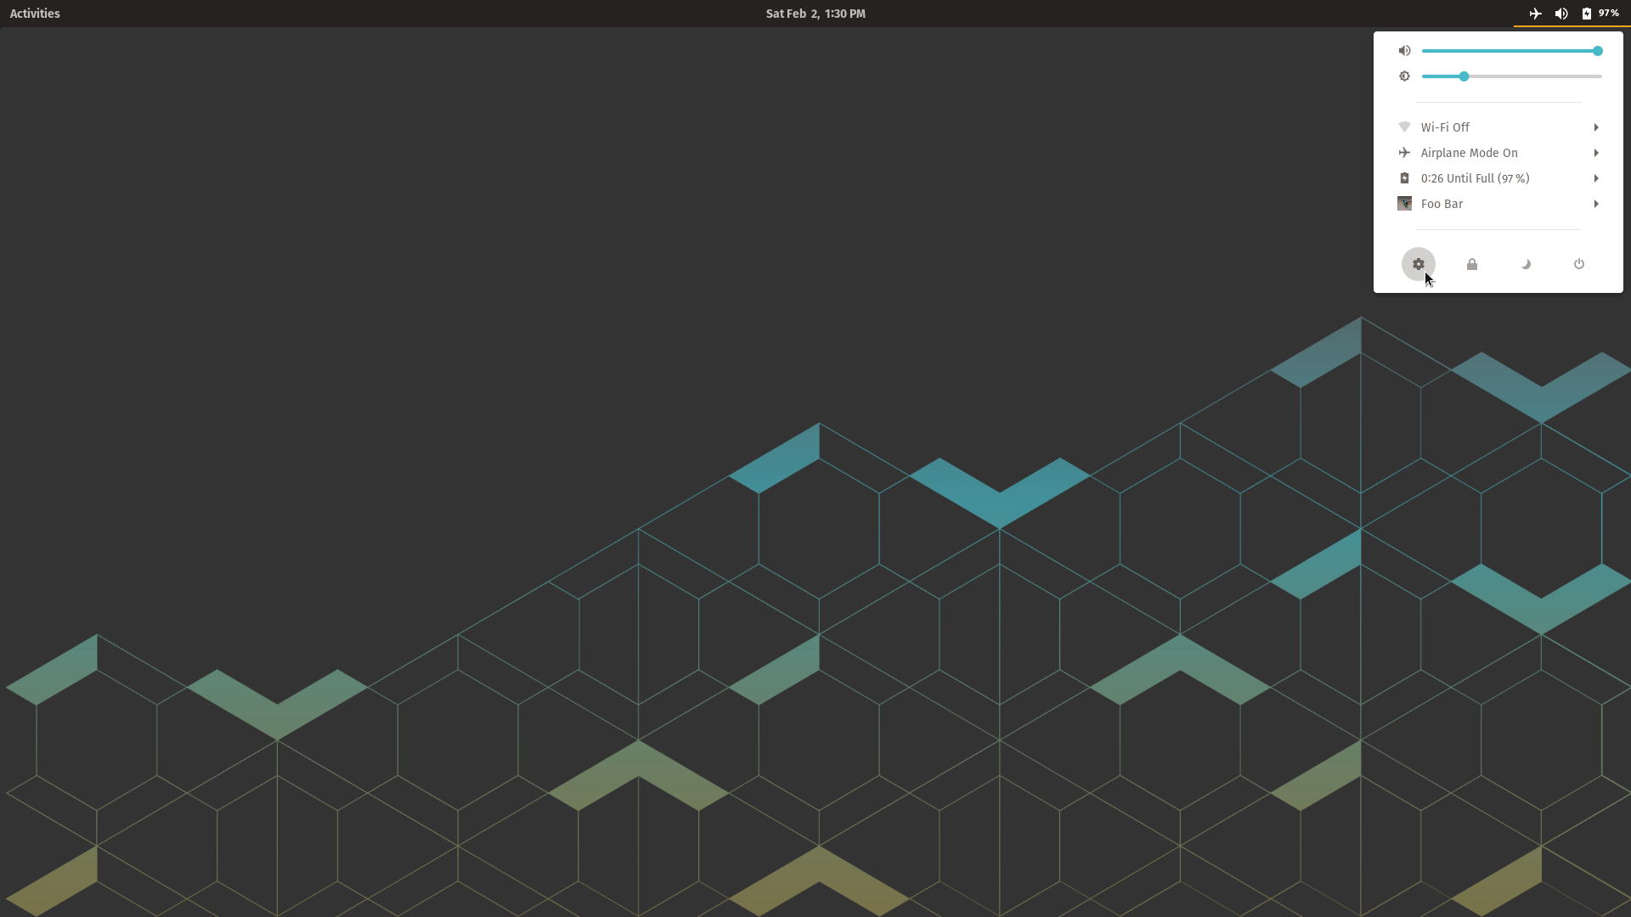Viewport: 1631px width, 917px height.
Task: Click the volume icon in top bar
Action: (1561, 14)
